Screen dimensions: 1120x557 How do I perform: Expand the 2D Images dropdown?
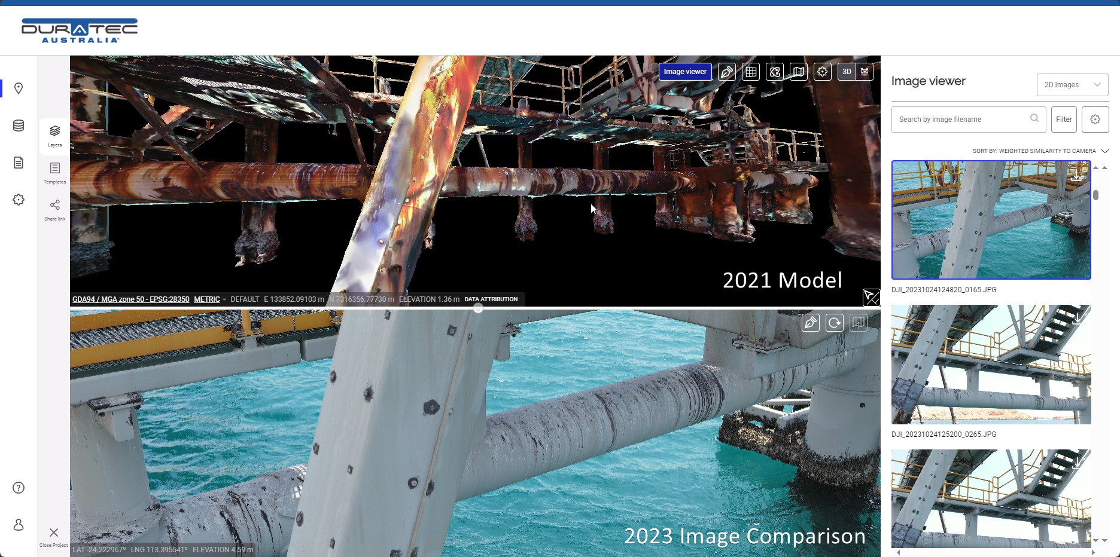1072,85
